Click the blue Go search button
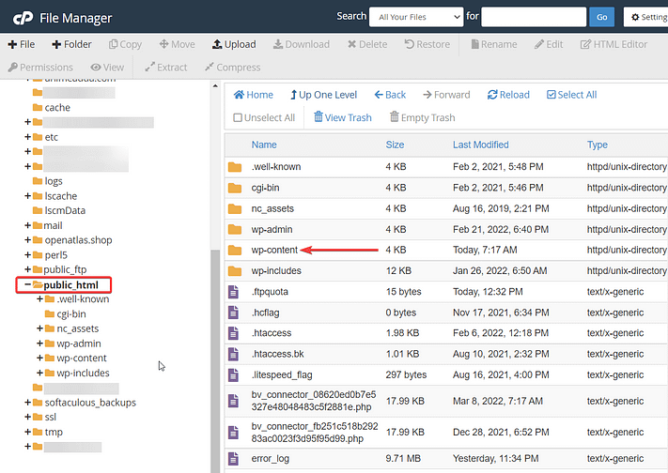The image size is (668, 473). (601, 17)
